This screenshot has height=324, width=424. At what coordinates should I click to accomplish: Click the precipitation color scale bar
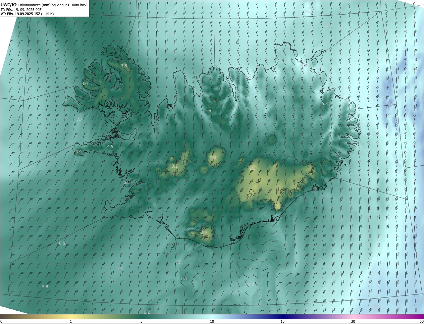click(x=212, y=316)
